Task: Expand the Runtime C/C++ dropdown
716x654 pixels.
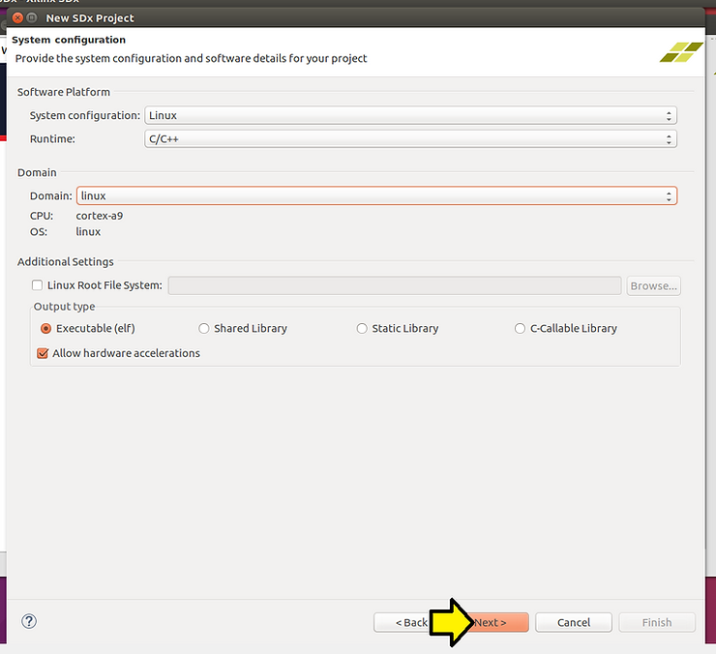Action: pos(410,139)
